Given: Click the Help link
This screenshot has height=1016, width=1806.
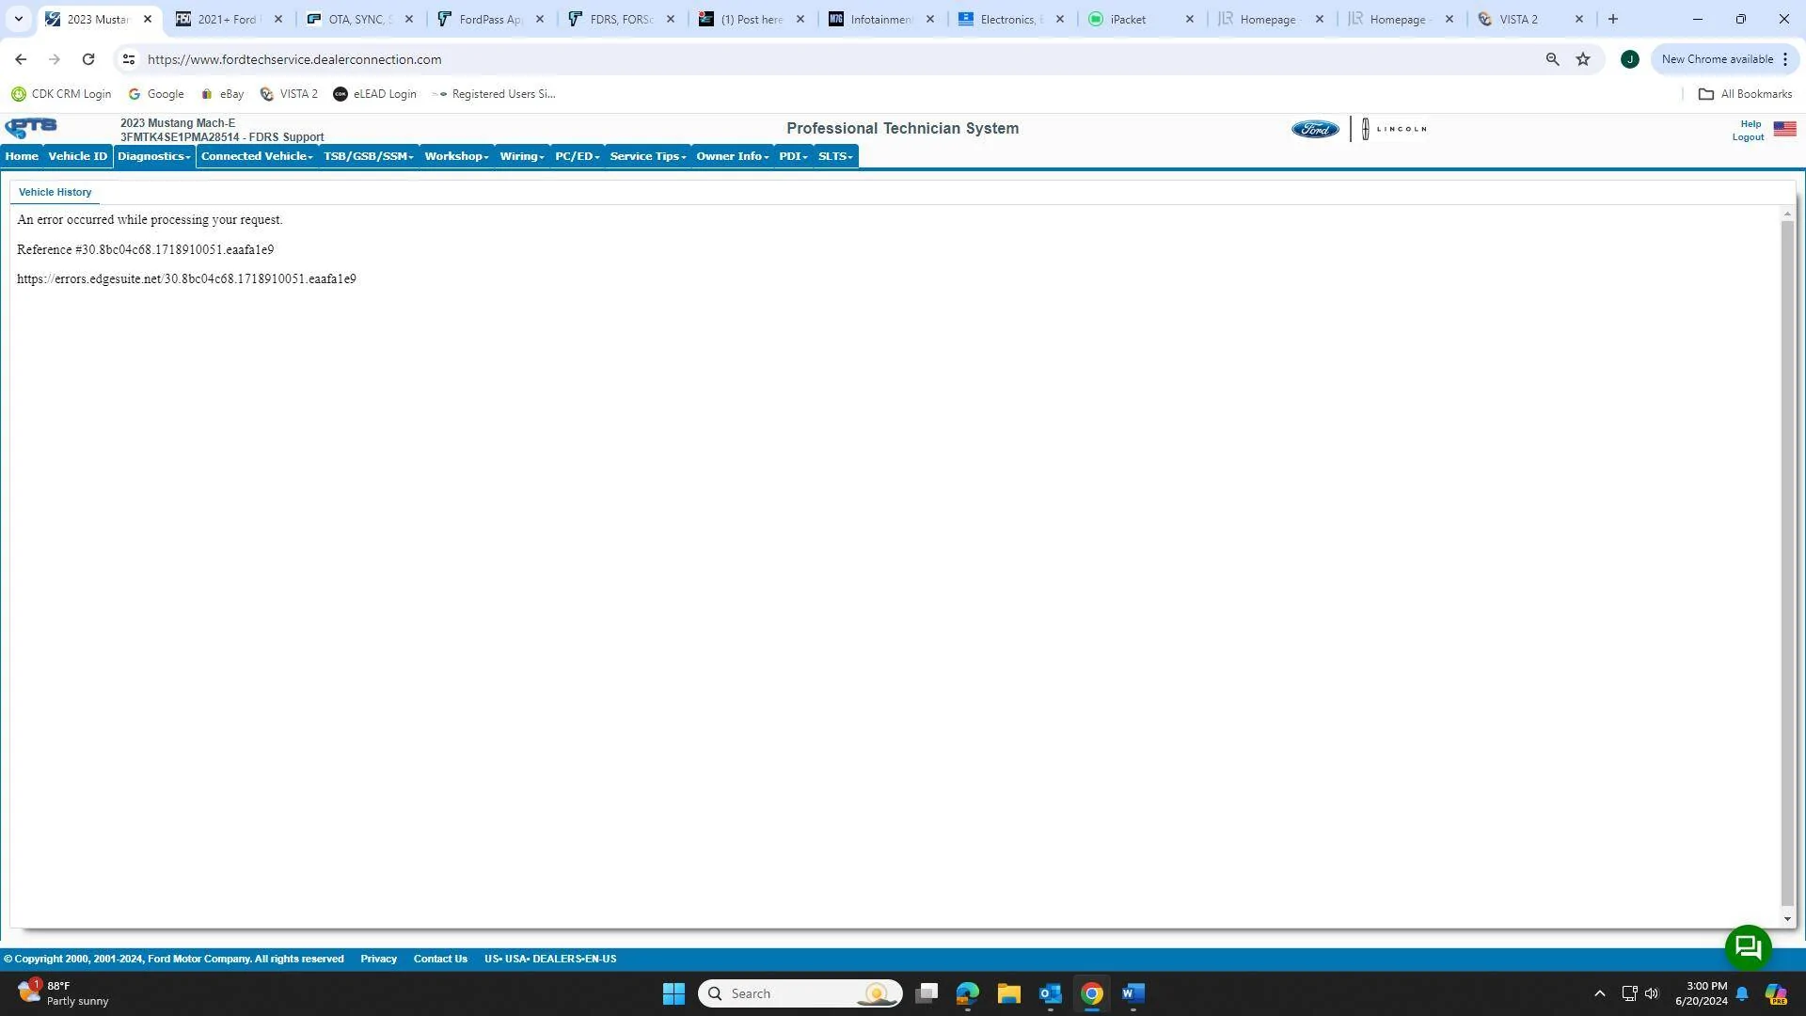Looking at the screenshot, I should (x=1751, y=124).
